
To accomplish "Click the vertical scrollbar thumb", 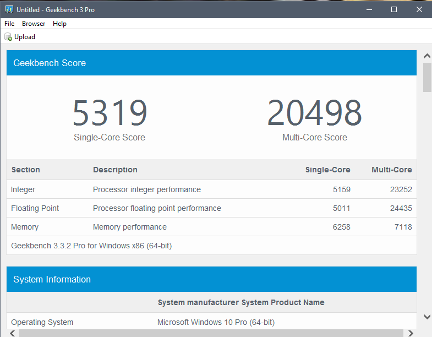I will coord(427,77).
